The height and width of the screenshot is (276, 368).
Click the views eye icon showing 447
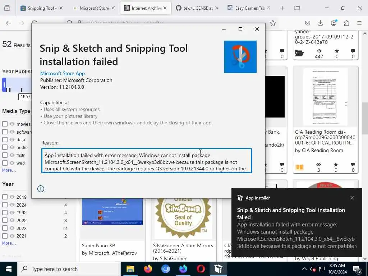tap(319, 51)
